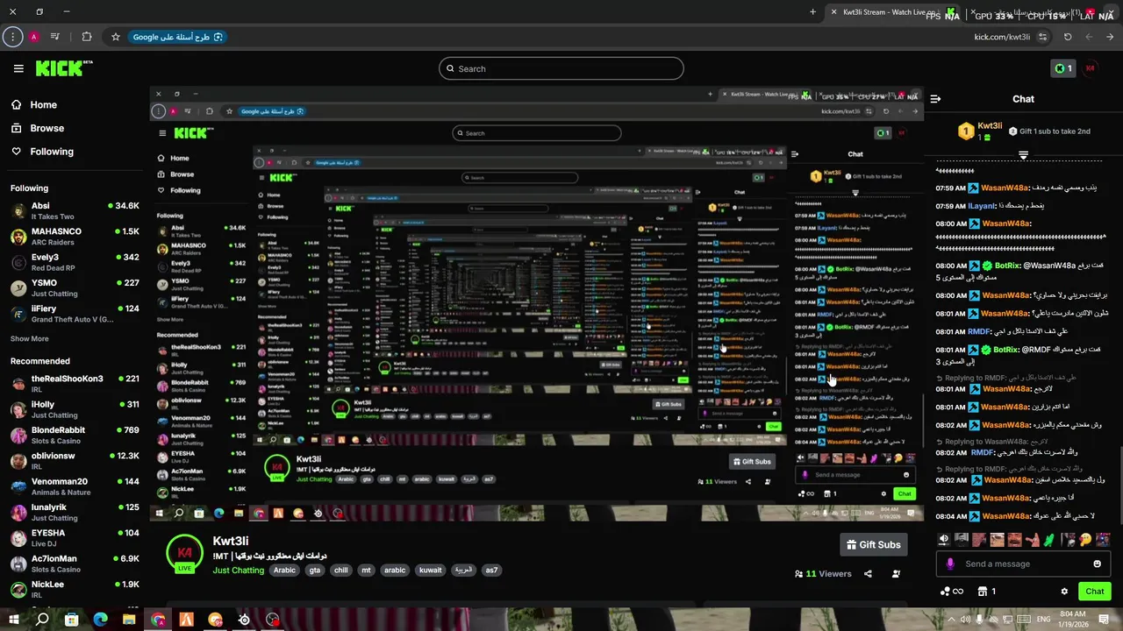The width and height of the screenshot is (1123, 631).
Task: Click the follow user icon beside share
Action: 896,574
